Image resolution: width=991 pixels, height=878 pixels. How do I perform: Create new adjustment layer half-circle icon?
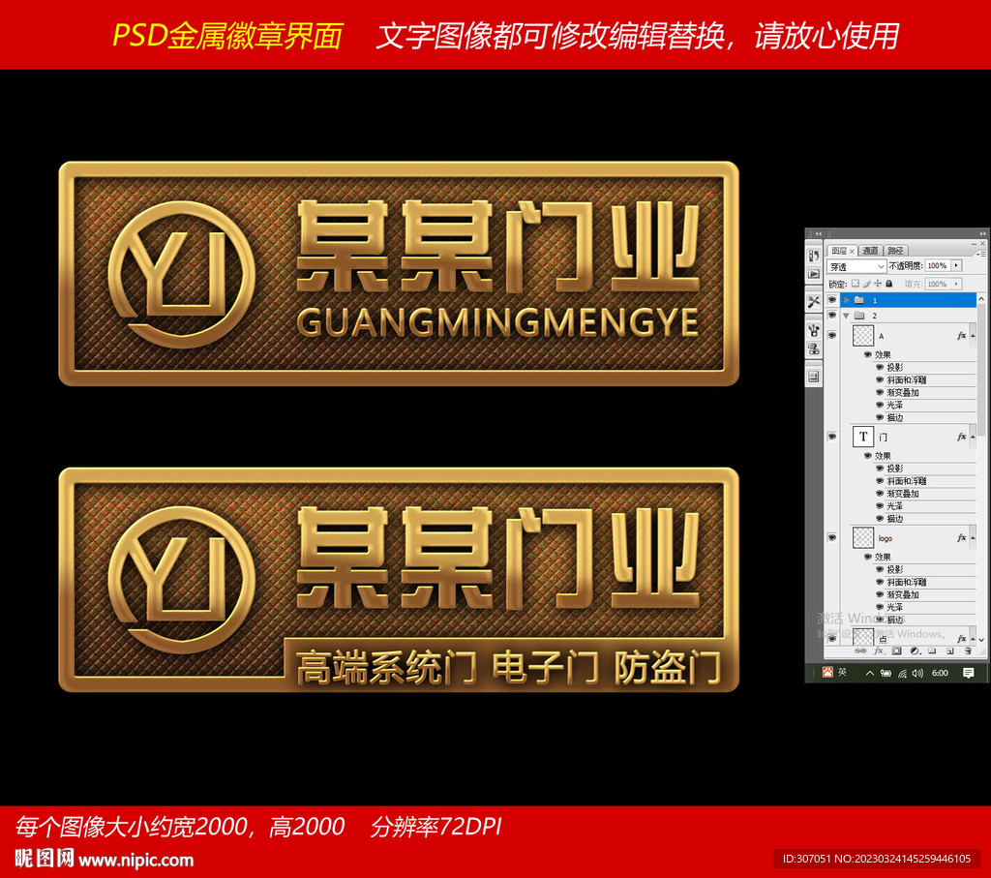916,651
